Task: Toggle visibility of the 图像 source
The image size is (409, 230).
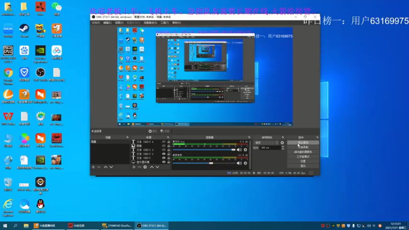Action: pyautogui.click(x=164, y=146)
